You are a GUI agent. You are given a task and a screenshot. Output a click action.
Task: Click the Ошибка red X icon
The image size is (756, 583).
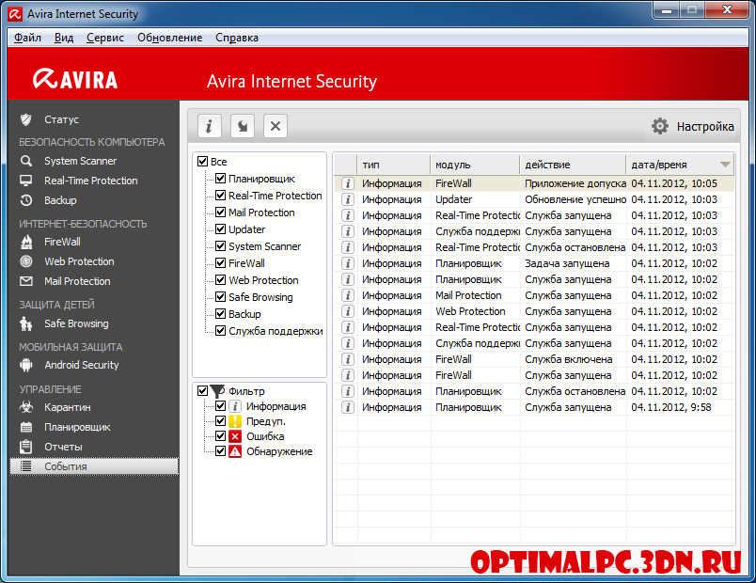(x=235, y=436)
